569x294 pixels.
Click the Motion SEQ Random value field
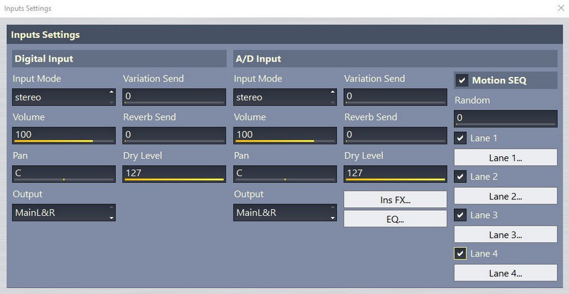click(x=506, y=119)
